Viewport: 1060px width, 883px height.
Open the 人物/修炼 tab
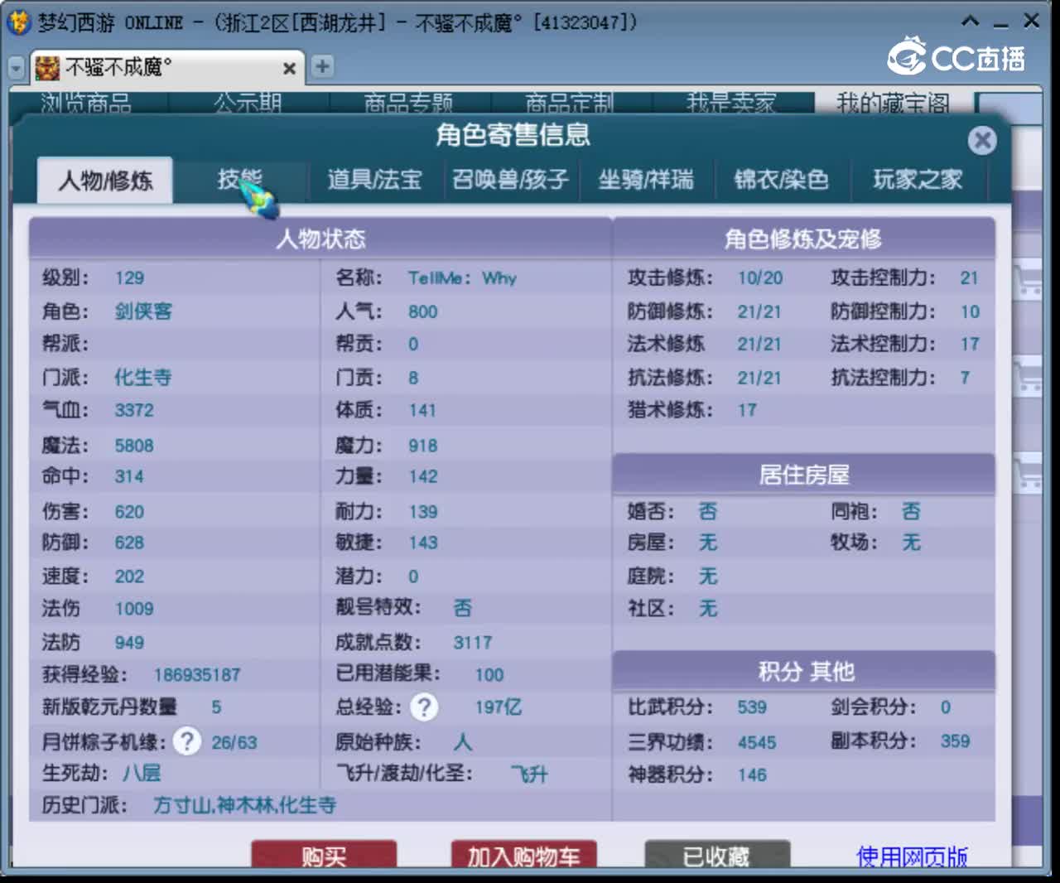pos(105,180)
